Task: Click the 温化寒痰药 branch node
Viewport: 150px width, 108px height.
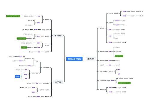Action: click(x=58, y=36)
